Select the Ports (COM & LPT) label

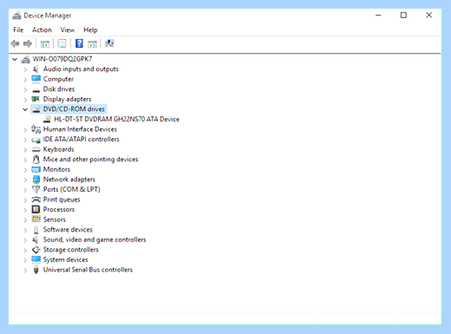click(72, 189)
